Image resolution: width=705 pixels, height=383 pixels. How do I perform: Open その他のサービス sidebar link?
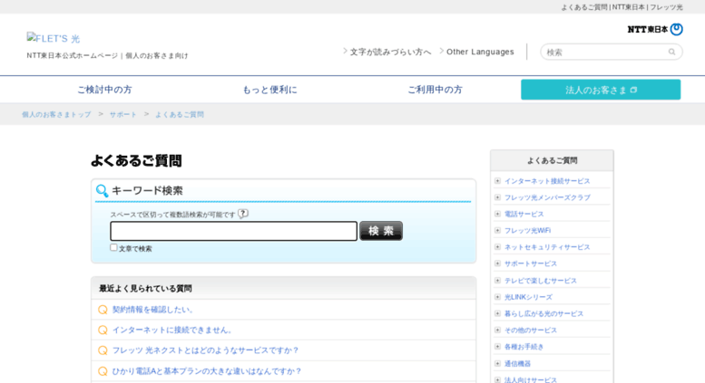531,330
